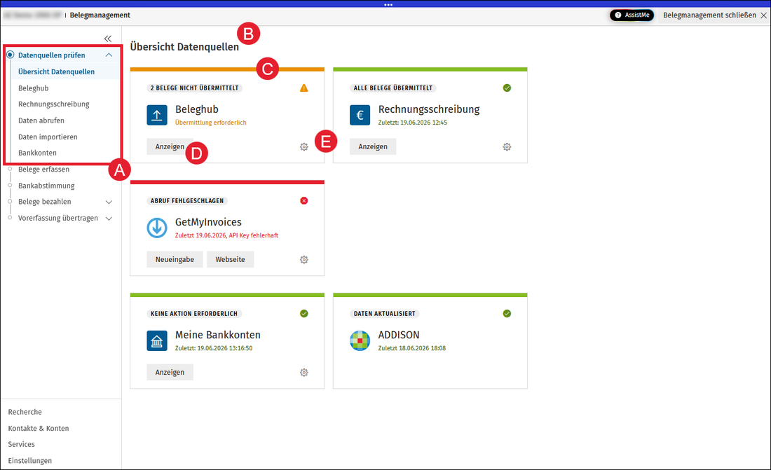The width and height of the screenshot is (771, 470).
Task: Open Beleghub card settings gear
Action: (304, 147)
